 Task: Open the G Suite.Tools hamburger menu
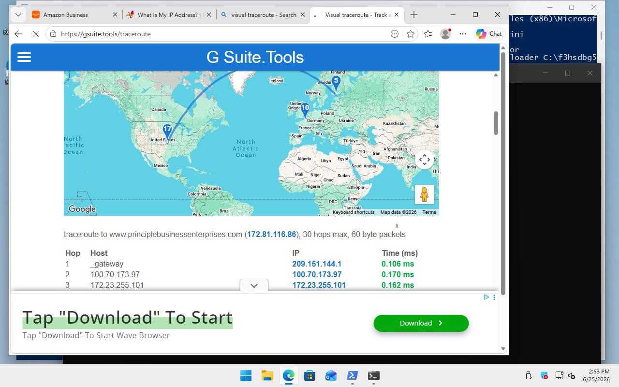tap(24, 57)
